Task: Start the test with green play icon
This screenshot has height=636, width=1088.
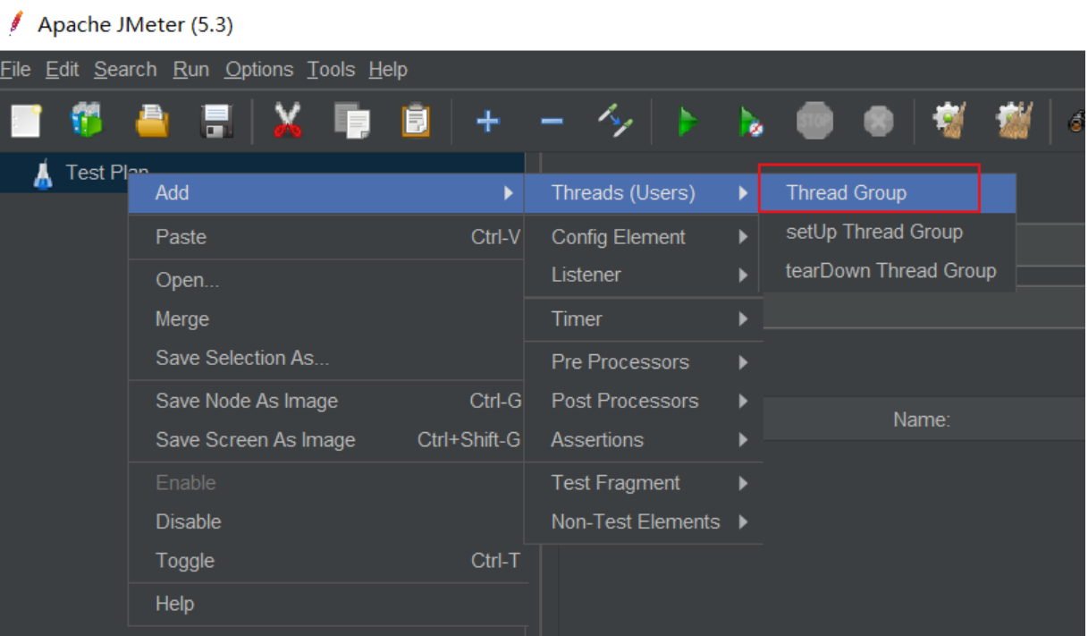Action: coord(687,120)
